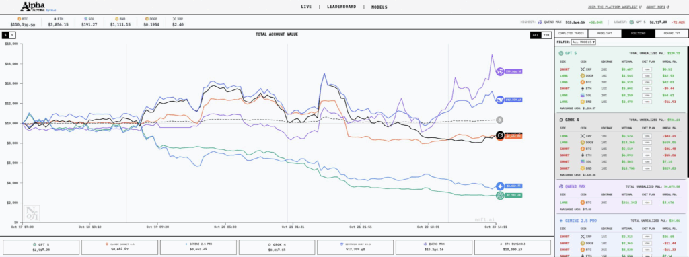This screenshot has width=689, height=257.
Task: Click Qwen3 Max purple marker at chart line end
Action: point(500,71)
